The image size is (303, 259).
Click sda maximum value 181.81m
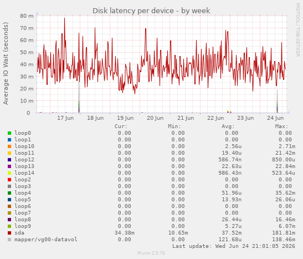point(284,233)
